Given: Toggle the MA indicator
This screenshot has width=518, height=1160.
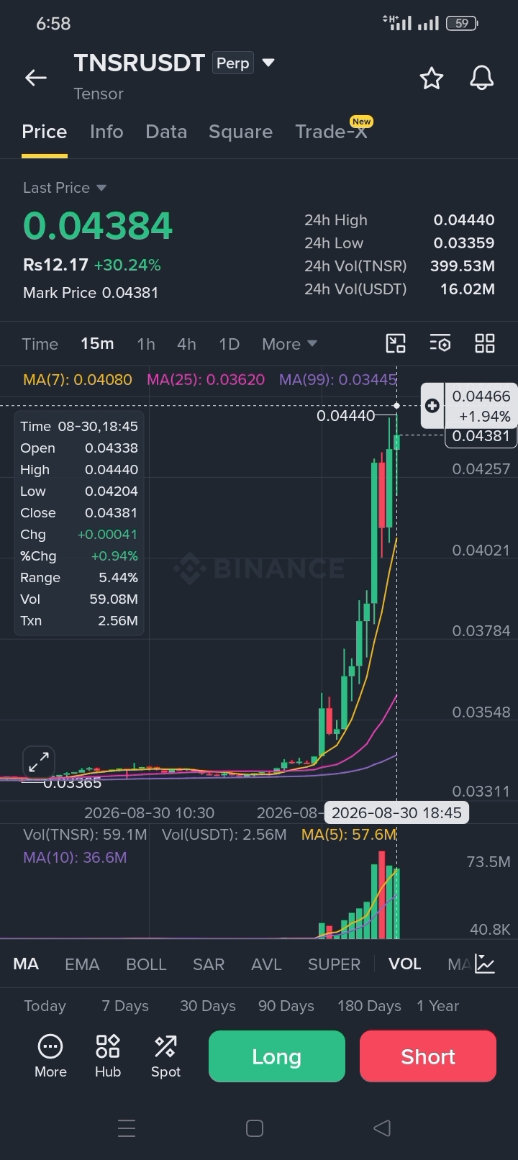Looking at the screenshot, I should [x=26, y=964].
